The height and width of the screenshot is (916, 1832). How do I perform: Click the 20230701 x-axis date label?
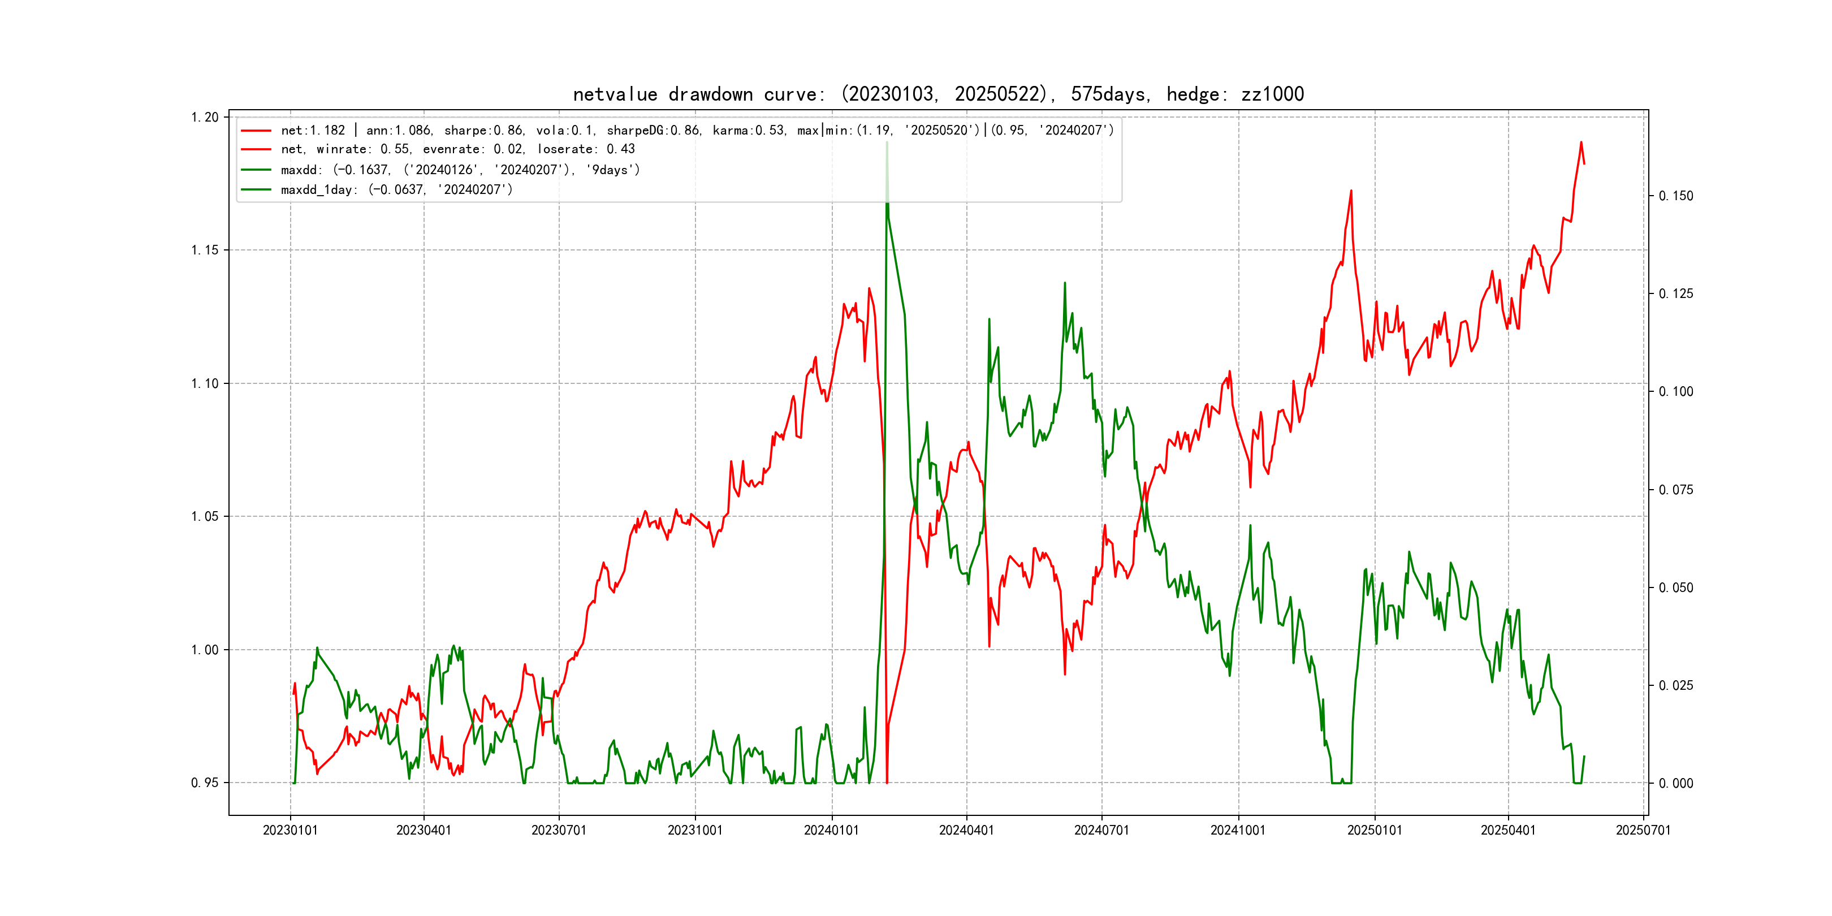[558, 830]
